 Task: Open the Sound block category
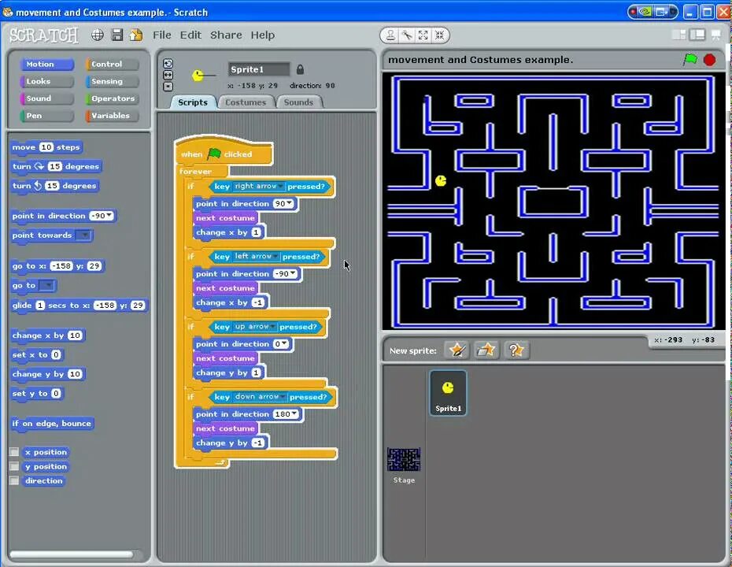(46, 98)
